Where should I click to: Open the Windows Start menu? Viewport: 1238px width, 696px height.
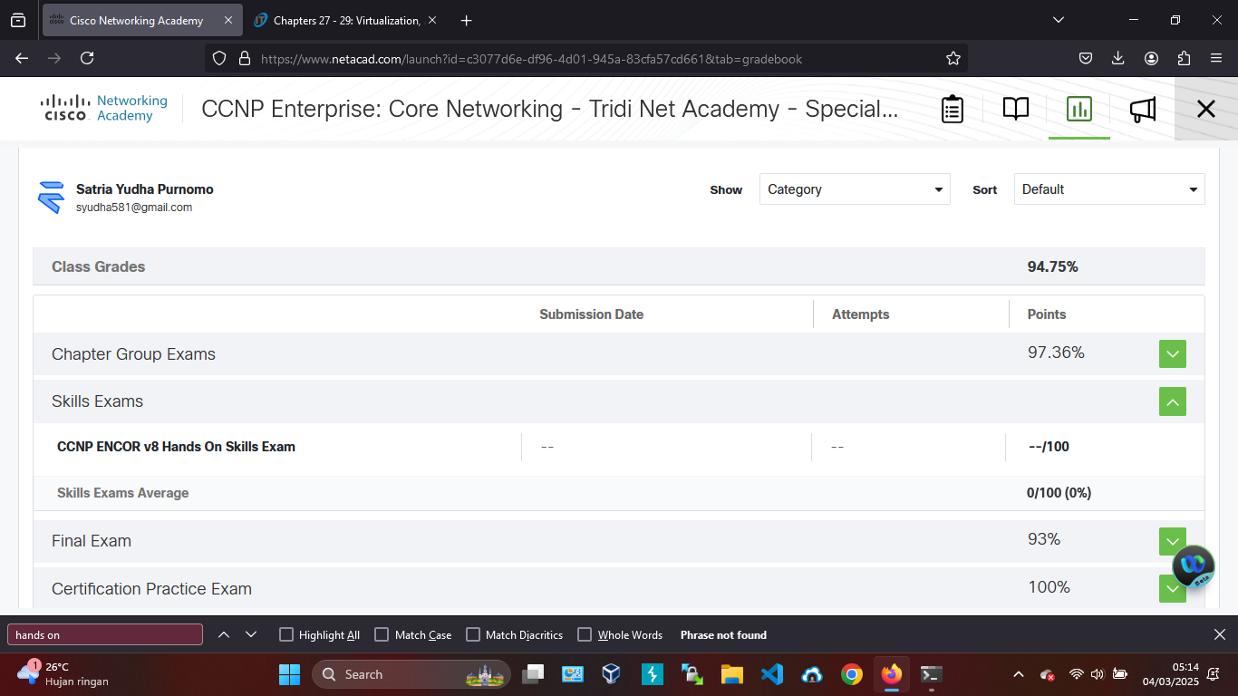coord(289,674)
